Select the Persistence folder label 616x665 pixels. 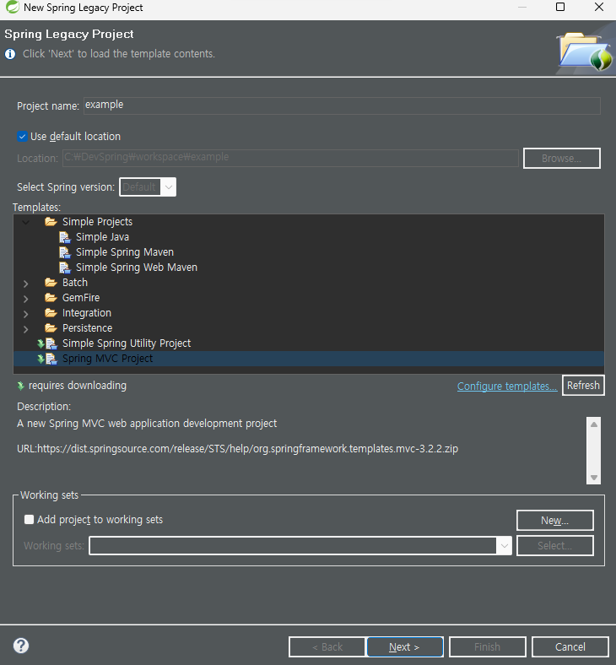(x=87, y=328)
